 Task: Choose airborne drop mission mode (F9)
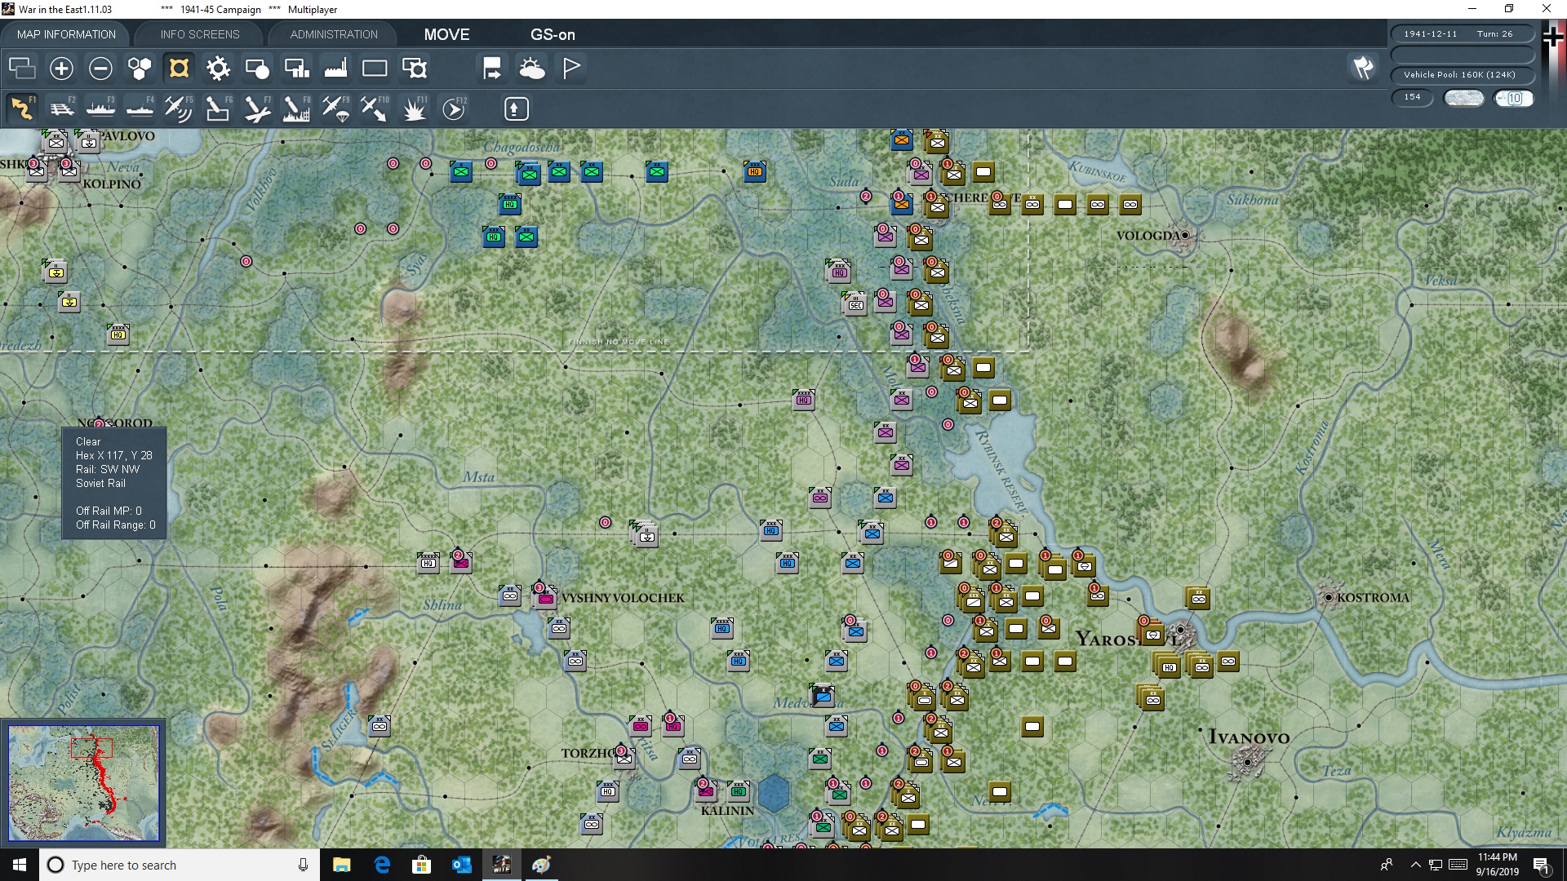tap(337, 108)
